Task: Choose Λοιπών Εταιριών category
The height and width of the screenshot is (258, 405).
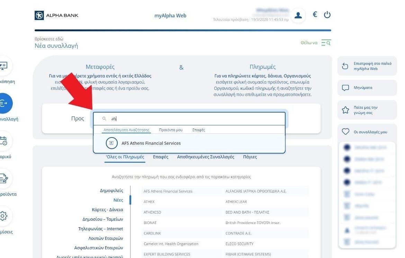Action: (x=106, y=238)
